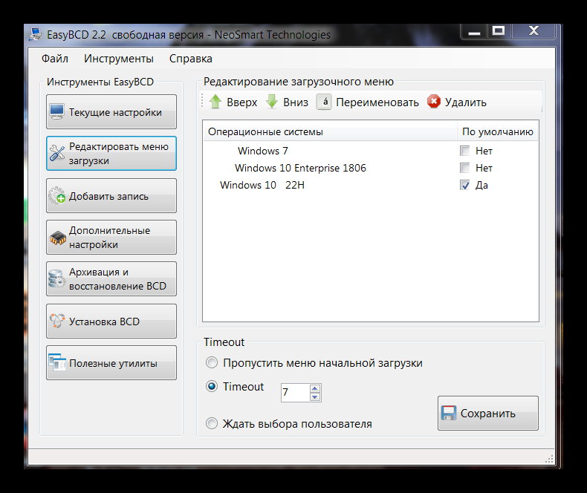Viewport: 587px width, 493px height.
Task: Click По умолчанию column header
Action: [498, 131]
